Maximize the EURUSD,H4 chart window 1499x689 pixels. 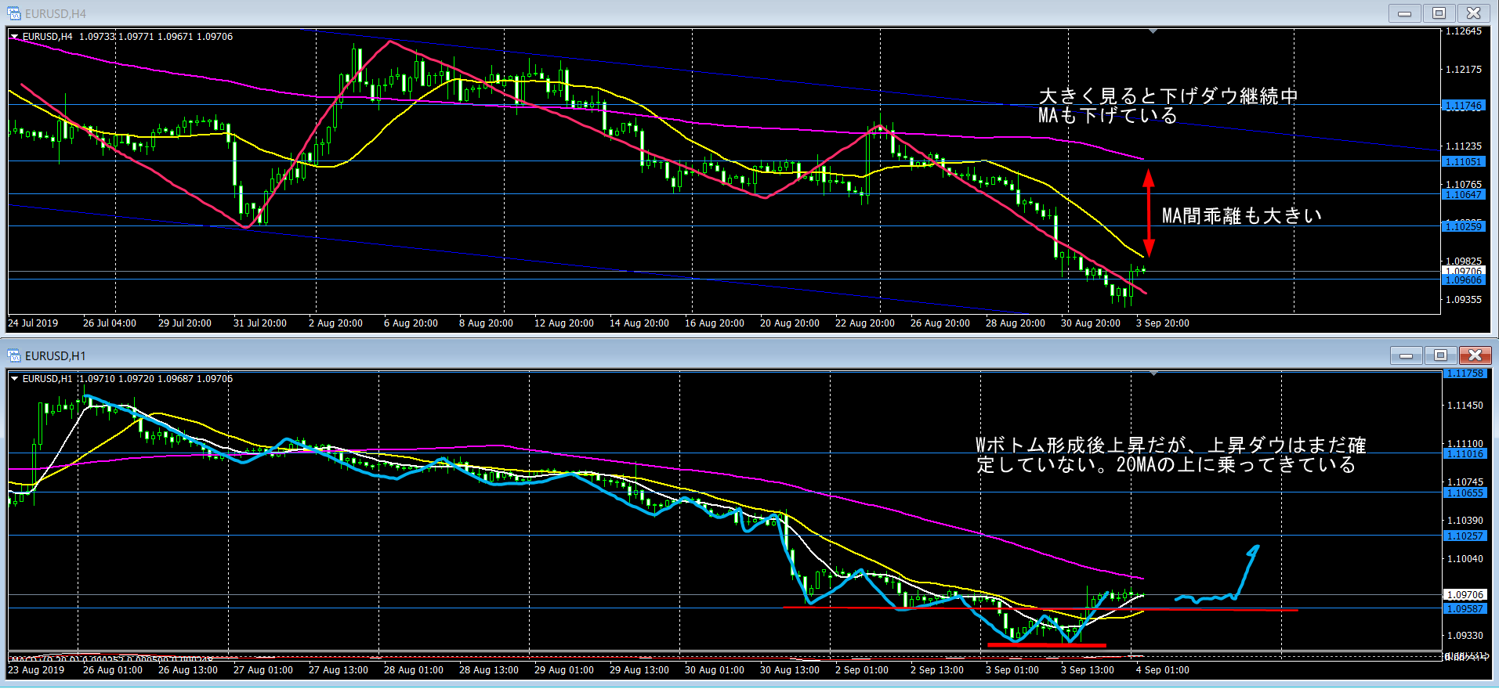click(x=1439, y=13)
